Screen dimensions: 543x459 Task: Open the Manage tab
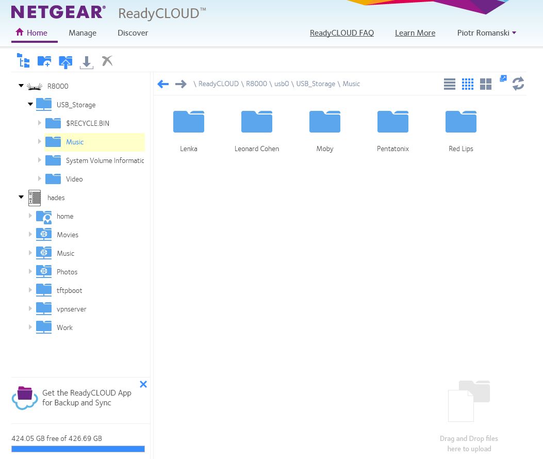click(83, 33)
